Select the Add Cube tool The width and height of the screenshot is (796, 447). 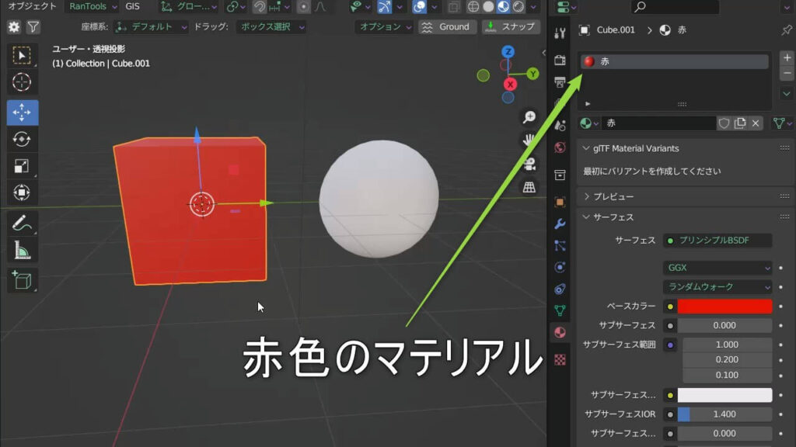tap(22, 280)
